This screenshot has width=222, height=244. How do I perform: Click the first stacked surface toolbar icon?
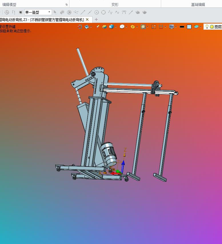[138, 12]
